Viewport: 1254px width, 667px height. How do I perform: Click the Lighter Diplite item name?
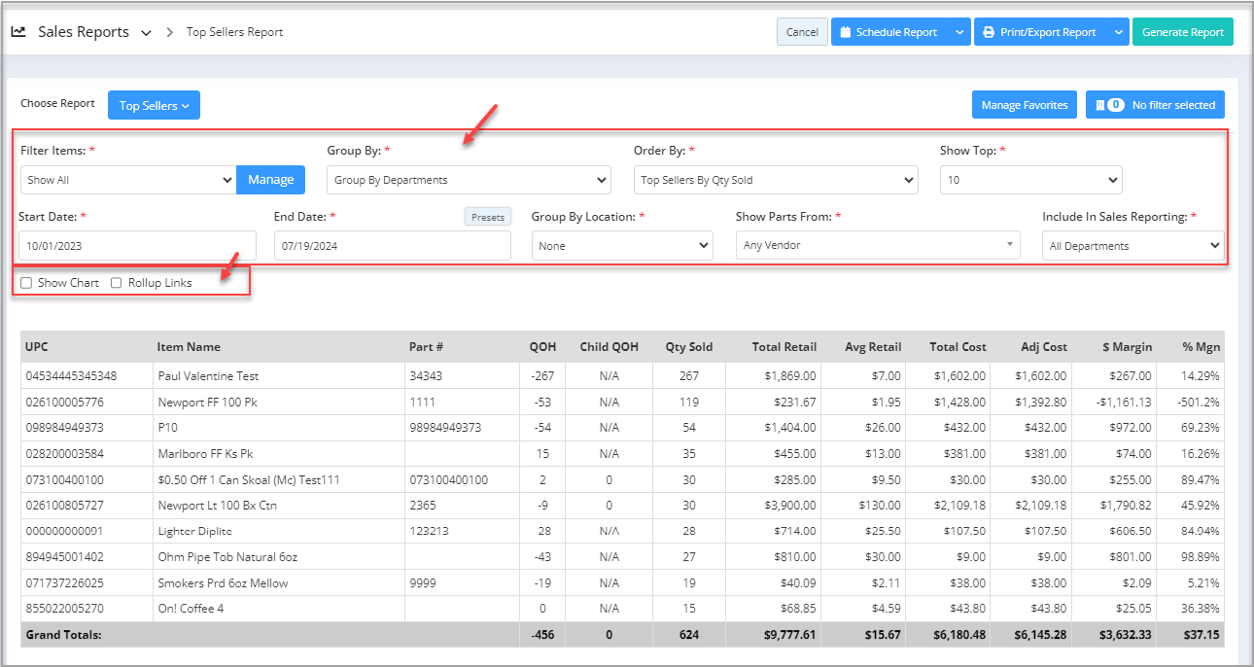[194, 532]
